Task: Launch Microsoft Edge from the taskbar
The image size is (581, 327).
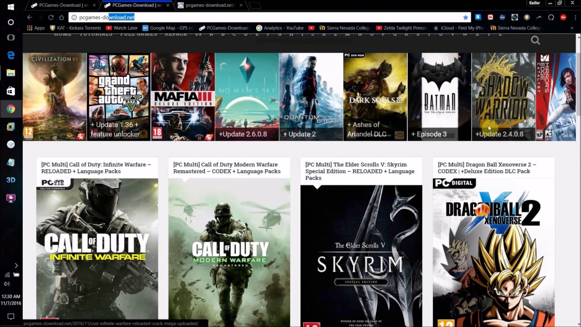Action: (11, 55)
